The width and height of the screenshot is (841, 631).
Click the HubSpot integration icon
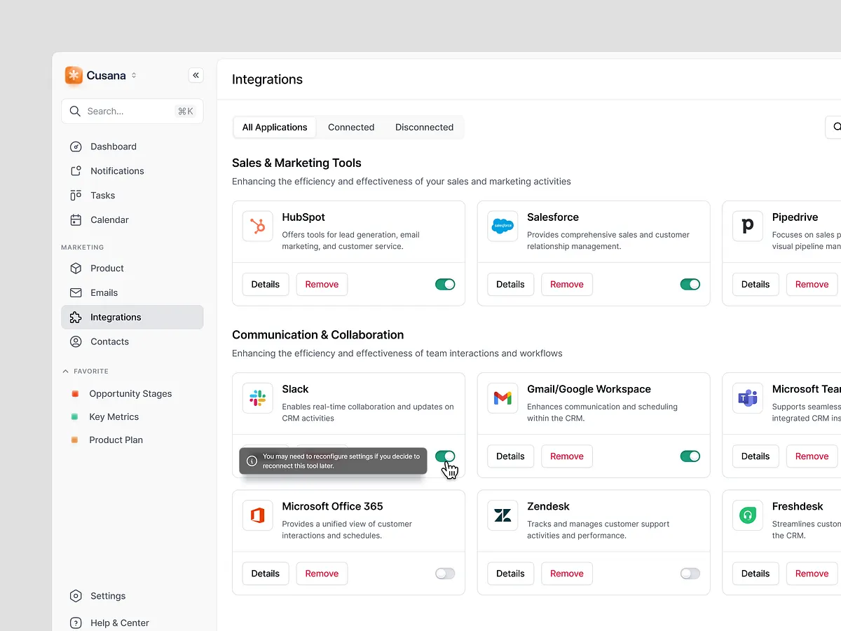pos(257,226)
